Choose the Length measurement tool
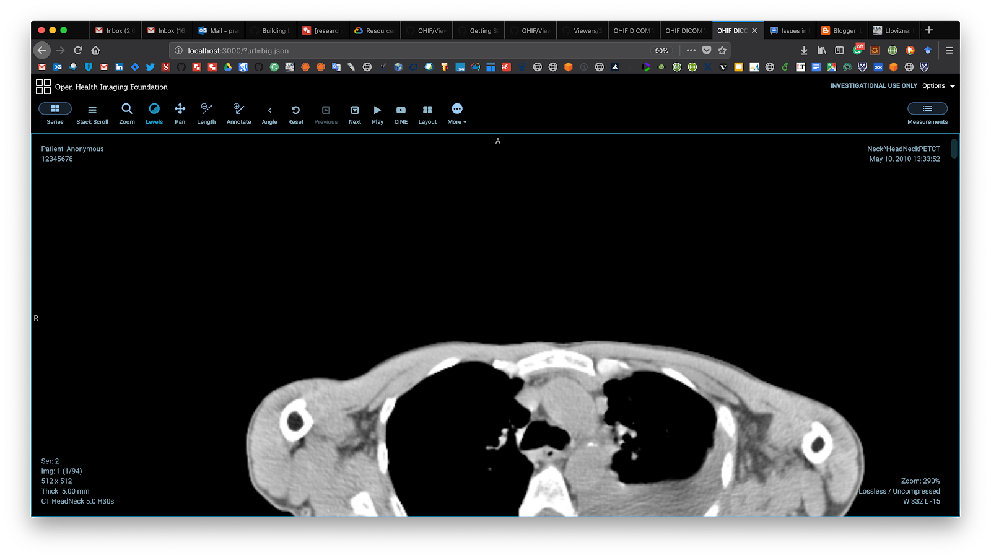This screenshot has width=991, height=558. point(206,114)
